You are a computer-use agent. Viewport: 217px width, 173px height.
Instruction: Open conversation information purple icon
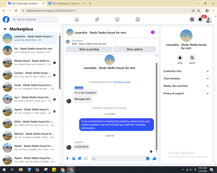[x=153, y=32]
